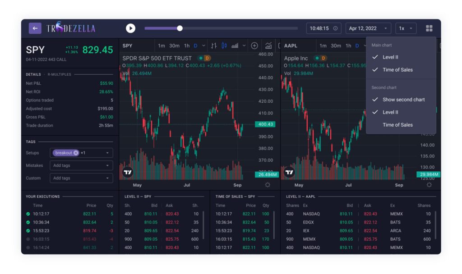Set AAPL chart to 30m timeframe
This screenshot has height=274, width=462.
(336, 46)
